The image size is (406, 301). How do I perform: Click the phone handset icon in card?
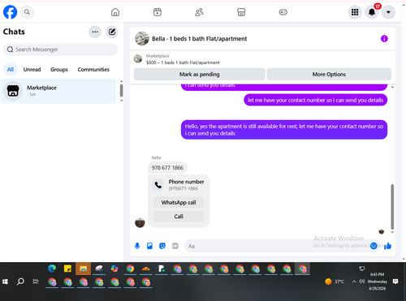pos(158,185)
